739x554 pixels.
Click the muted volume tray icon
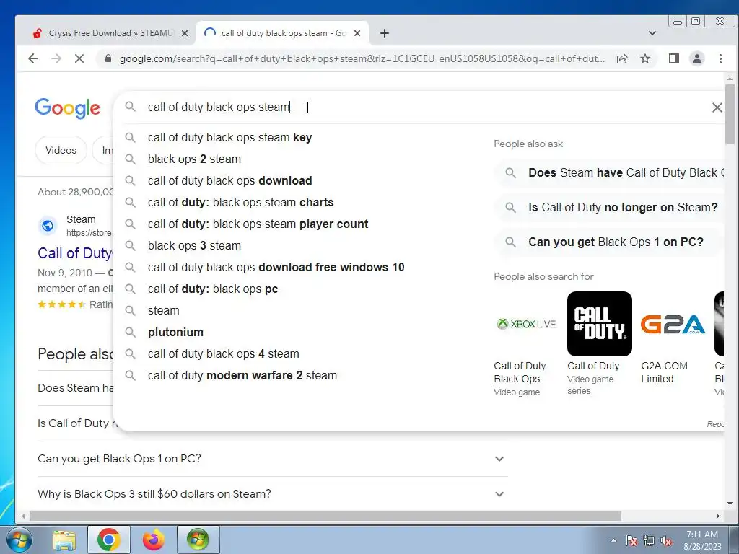coord(666,540)
